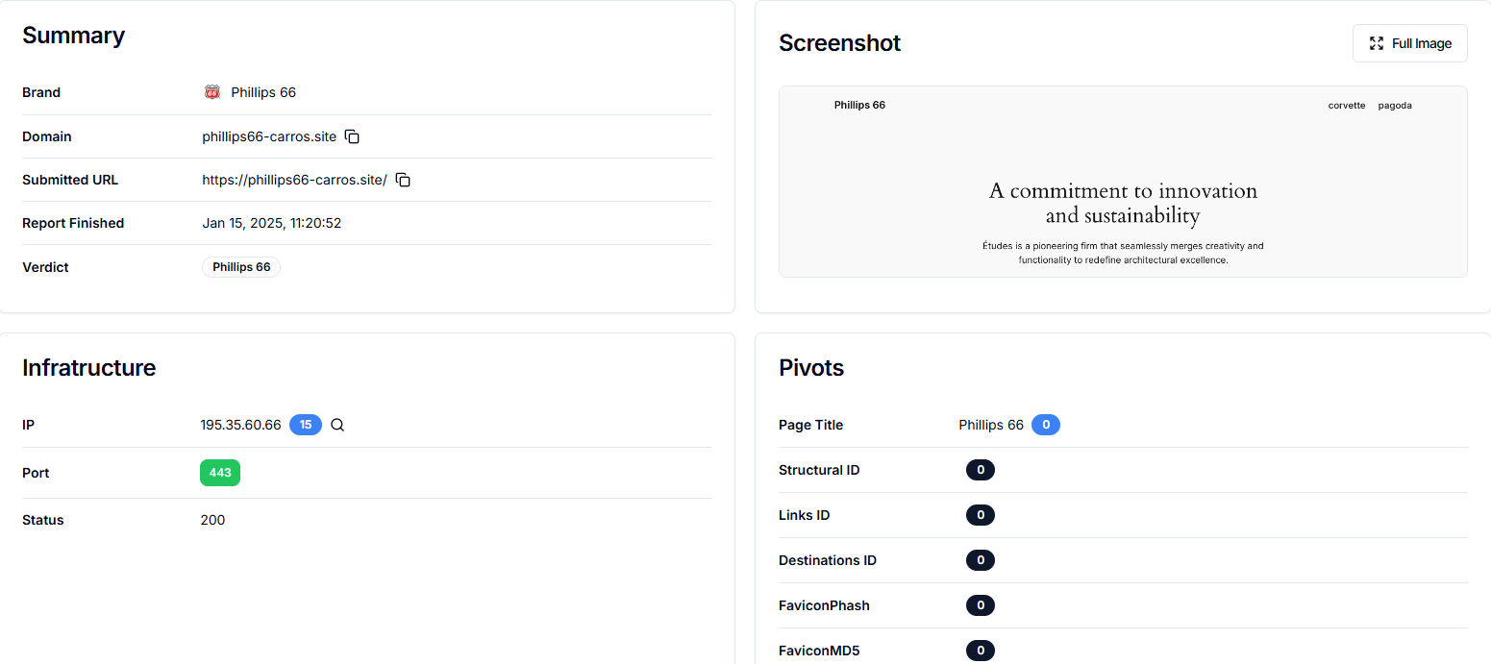Click the Summary heading
1491x664 pixels.
pyautogui.click(x=73, y=36)
